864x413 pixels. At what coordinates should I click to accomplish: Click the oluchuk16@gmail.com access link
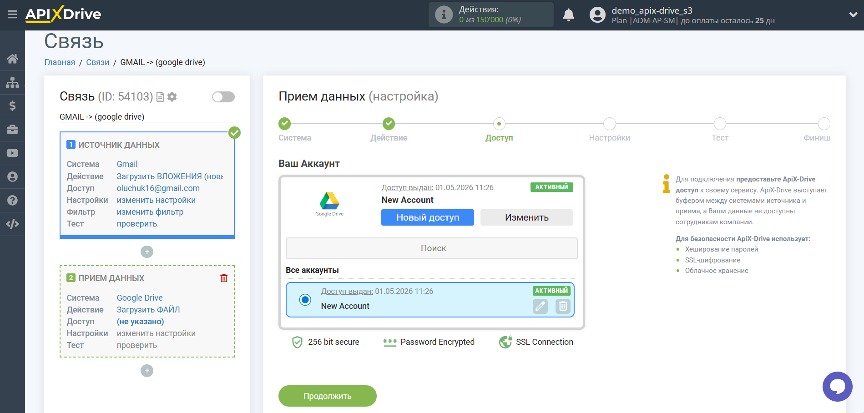click(x=158, y=188)
